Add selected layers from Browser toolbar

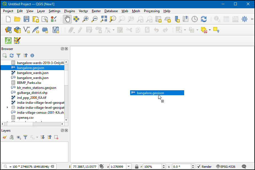[x=5, y=55]
